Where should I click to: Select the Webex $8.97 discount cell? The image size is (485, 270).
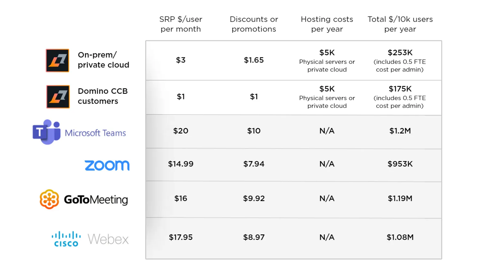coord(254,237)
